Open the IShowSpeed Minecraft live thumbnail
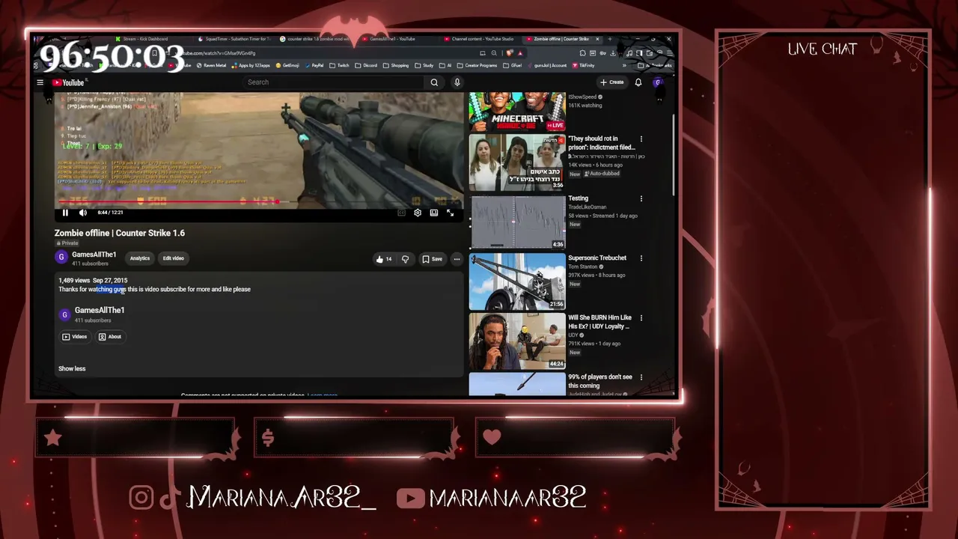The width and height of the screenshot is (958, 539). [517, 112]
